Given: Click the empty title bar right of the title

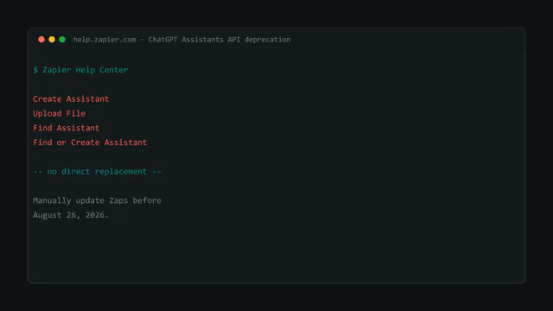Looking at the screenshot, I should 405,40.
